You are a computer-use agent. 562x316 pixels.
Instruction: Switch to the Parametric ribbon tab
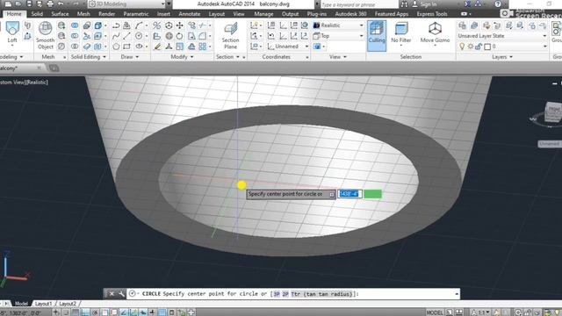pos(136,14)
